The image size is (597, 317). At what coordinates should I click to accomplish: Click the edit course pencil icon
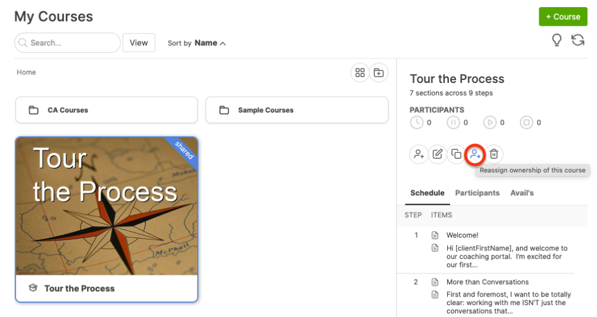438,154
